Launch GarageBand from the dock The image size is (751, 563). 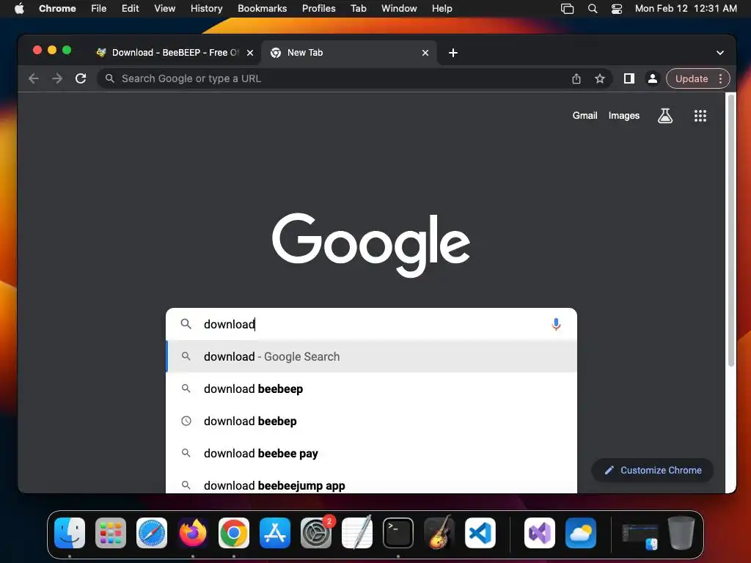pyautogui.click(x=439, y=532)
